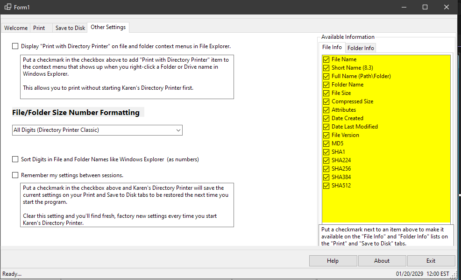This screenshot has width=461, height=280.
Task: Open the Print tab
Action: (x=39, y=28)
